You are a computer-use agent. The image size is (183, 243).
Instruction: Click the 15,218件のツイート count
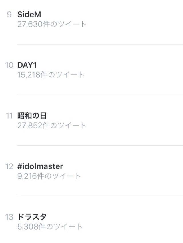pyautogui.click(x=51, y=75)
